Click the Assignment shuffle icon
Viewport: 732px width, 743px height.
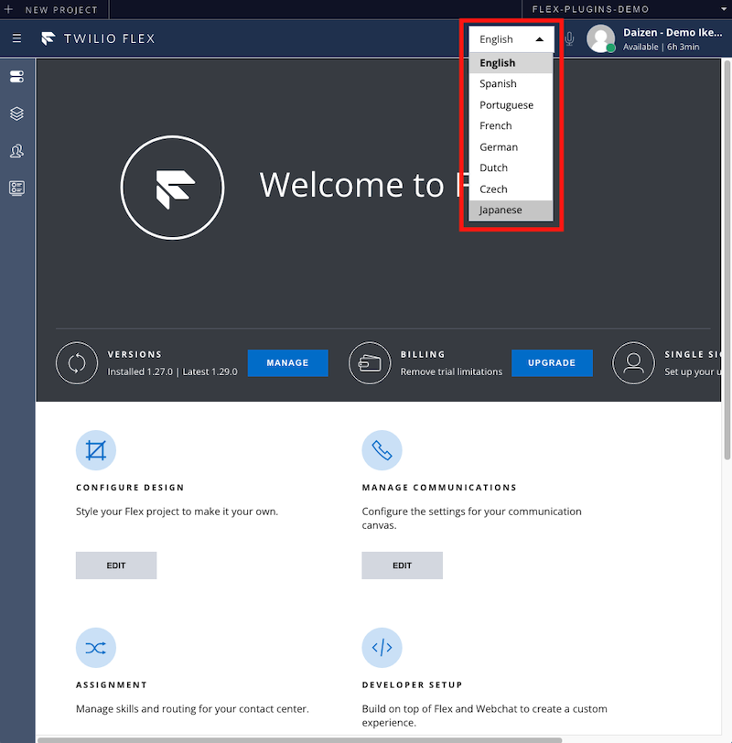coord(96,648)
